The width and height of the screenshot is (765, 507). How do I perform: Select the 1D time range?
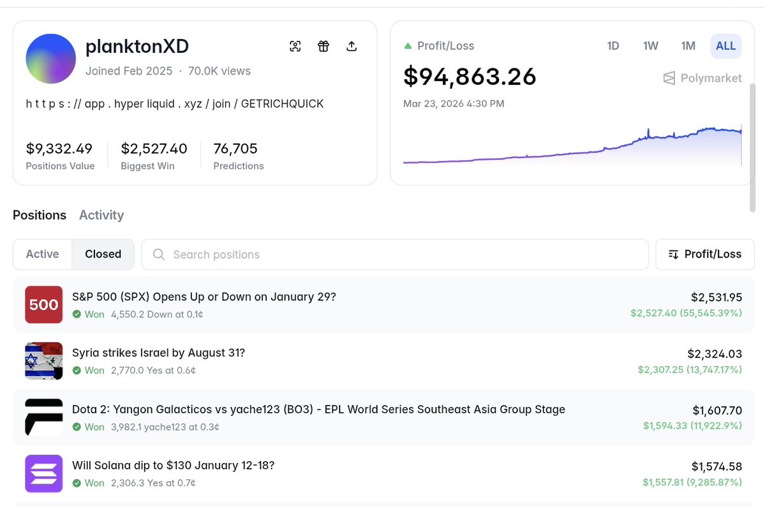613,46
